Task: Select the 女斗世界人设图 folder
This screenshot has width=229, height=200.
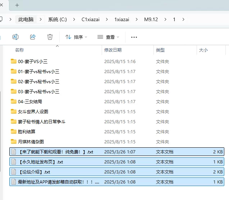Action: (x=33, y=111)
